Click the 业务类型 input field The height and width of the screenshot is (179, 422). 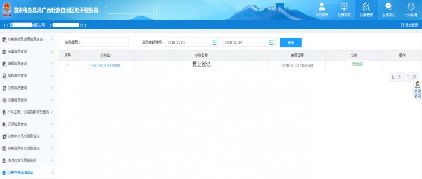click(105, 42)
